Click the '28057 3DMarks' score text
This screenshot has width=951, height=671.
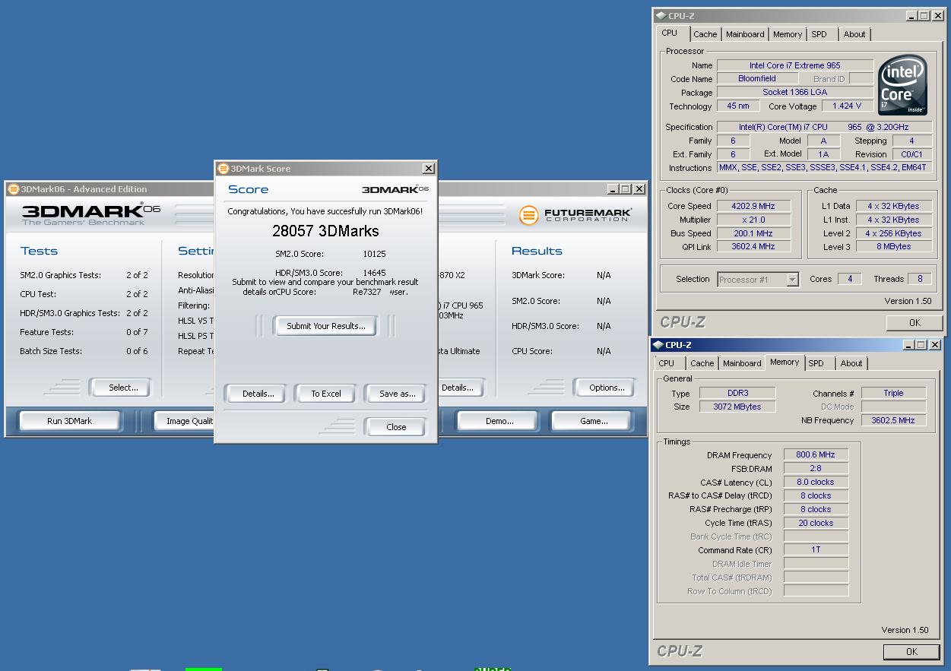point(325,231)
